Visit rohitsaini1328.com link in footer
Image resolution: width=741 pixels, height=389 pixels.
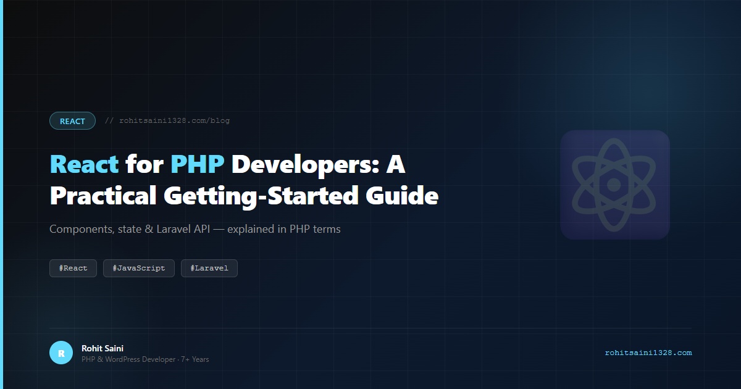(648, 353)
